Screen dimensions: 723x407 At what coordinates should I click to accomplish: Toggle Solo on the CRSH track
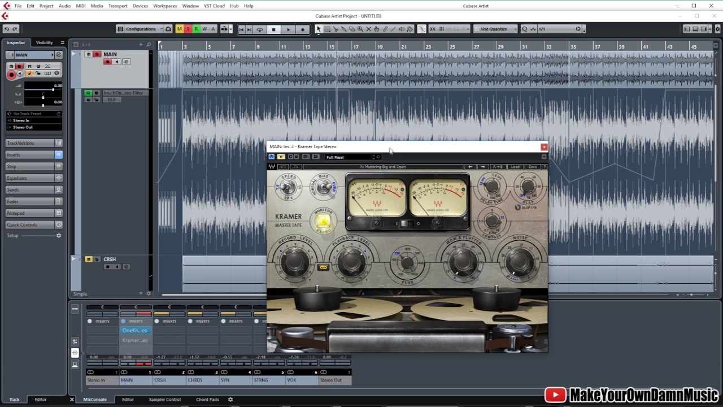97,259
